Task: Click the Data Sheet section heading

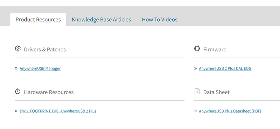Action: 216,92
